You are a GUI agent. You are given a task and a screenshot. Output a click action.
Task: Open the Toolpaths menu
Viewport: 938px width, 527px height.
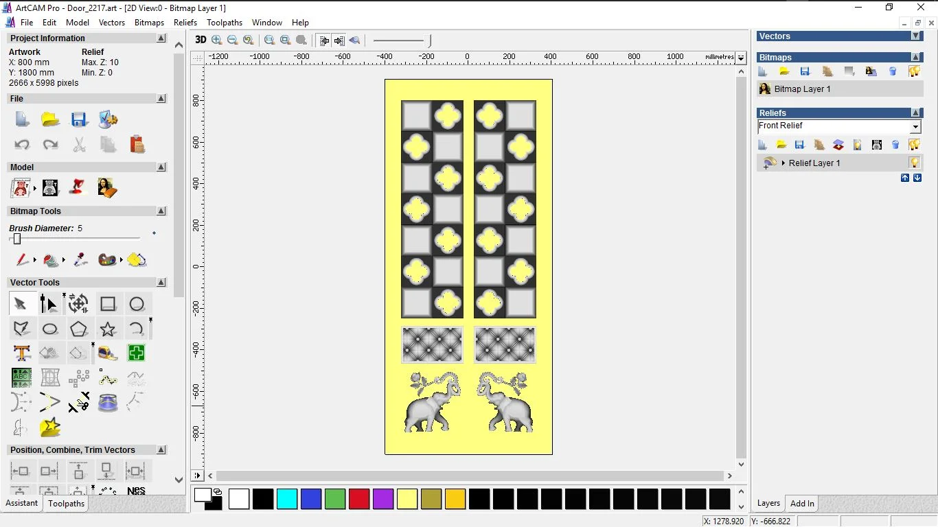[225, 23]
